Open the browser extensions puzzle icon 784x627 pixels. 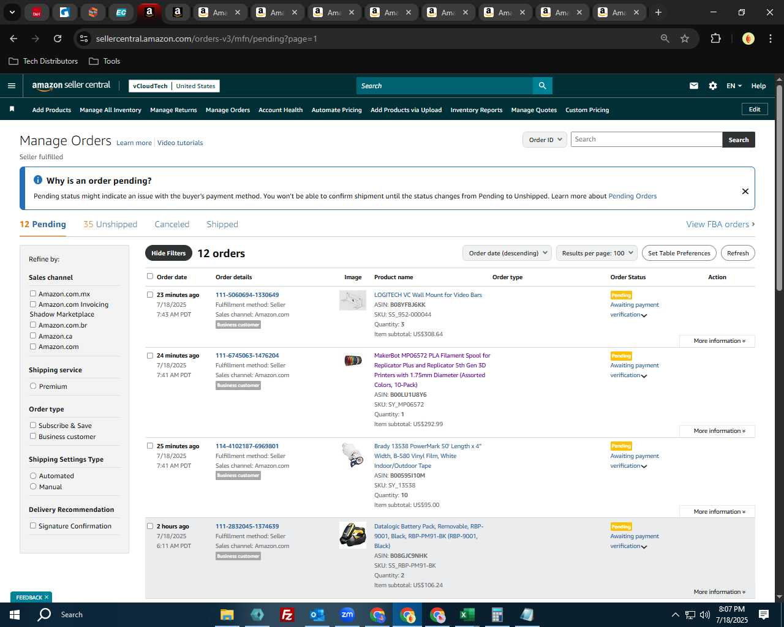(x=715, y=39)
